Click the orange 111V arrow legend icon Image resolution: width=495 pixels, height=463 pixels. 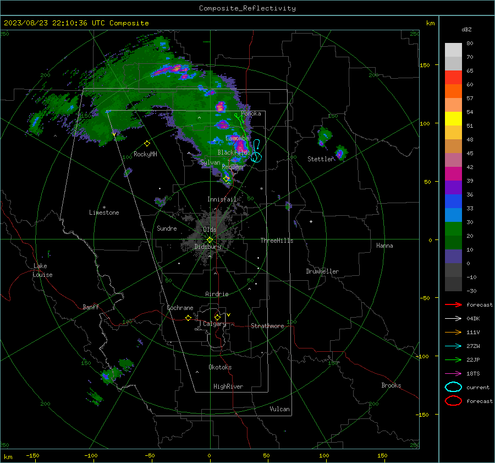(453, 332)
